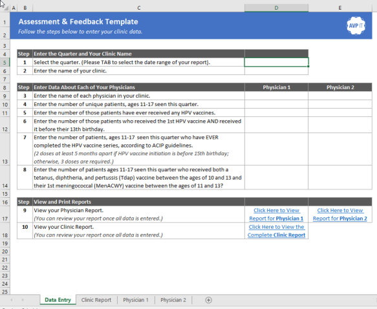Open the Complete Clinic Report link
Screen dimensions: 377x309
coord(276,231)
